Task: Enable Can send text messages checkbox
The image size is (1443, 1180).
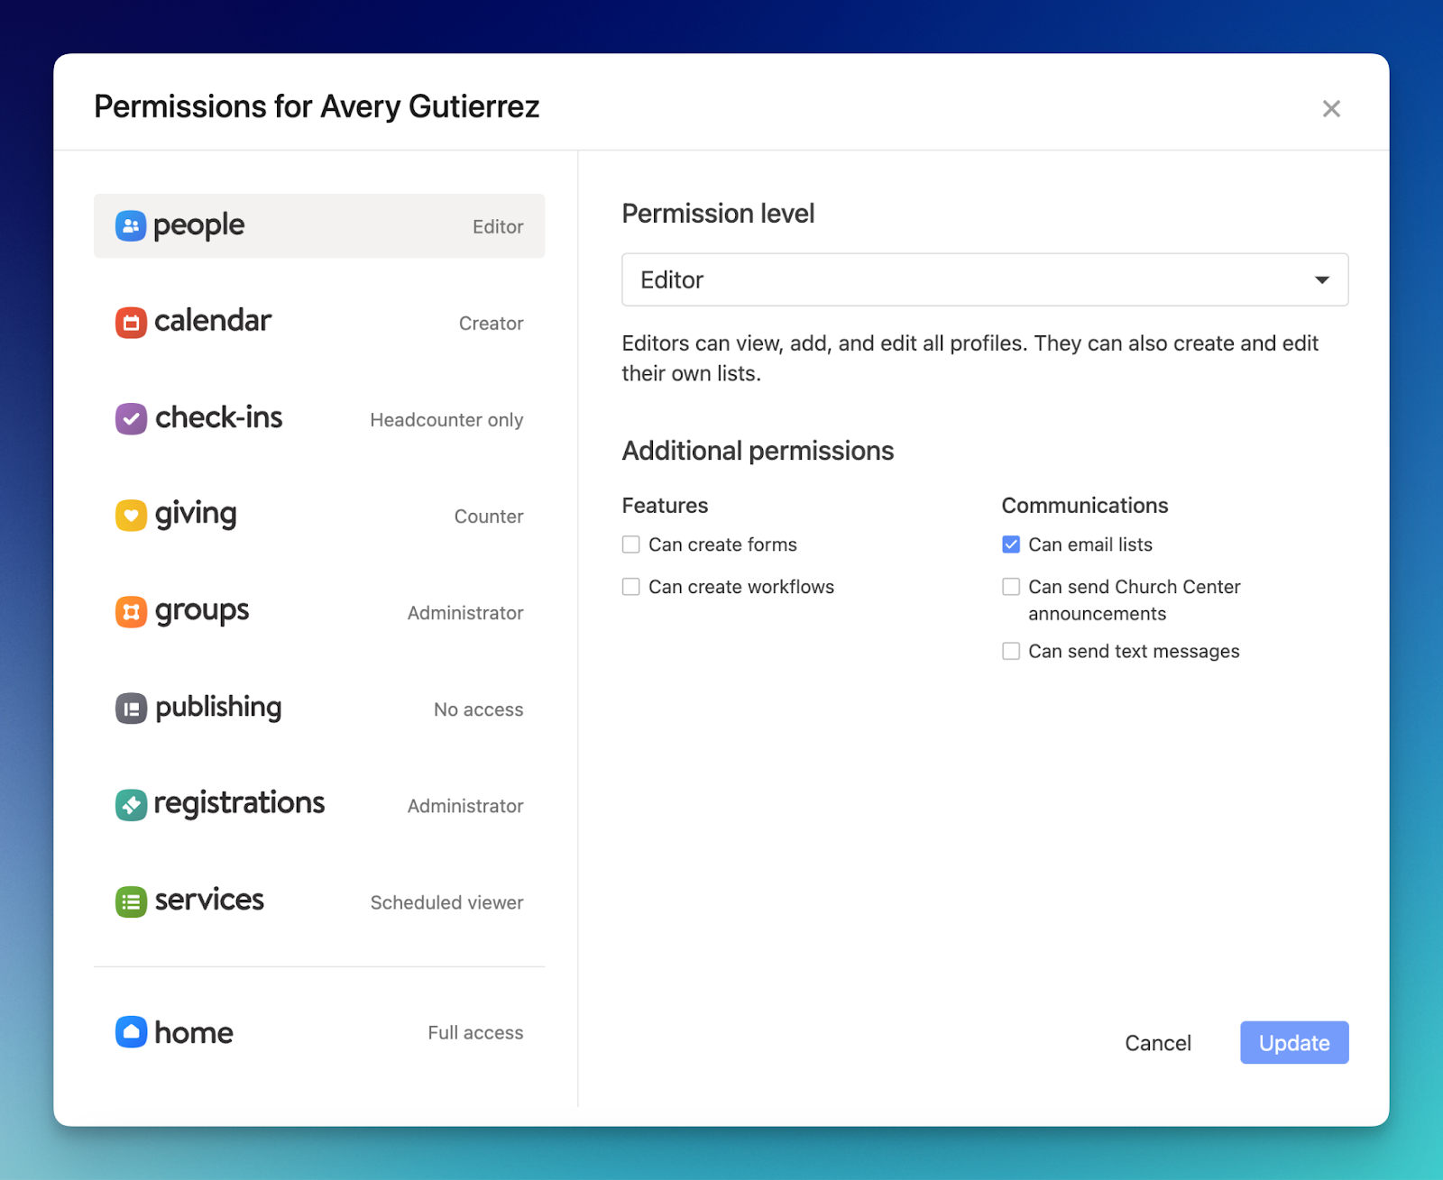Action: point(1011,651)
